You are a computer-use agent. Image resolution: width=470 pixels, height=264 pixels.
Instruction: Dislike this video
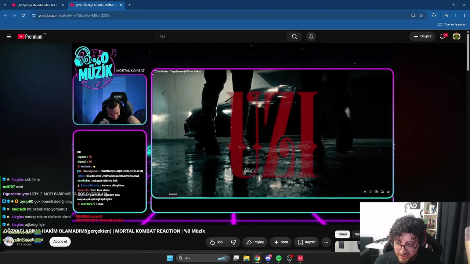234,242
